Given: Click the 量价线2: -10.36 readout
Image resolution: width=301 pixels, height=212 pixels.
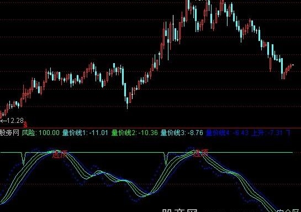Looking at the screenshot, I should tap(135, 133).
